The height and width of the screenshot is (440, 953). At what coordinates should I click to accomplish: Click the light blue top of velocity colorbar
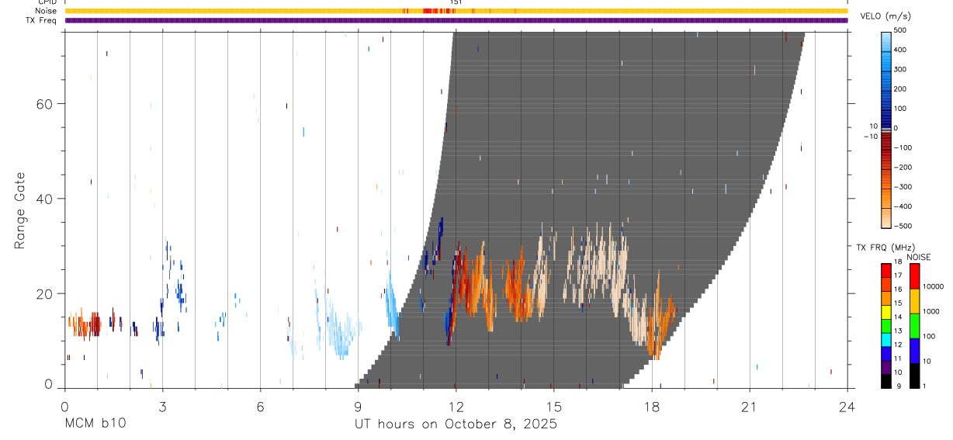click(x=886, y=43)
